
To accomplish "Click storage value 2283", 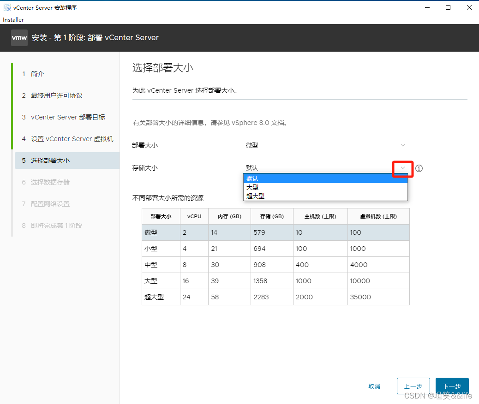I will 261,297.
